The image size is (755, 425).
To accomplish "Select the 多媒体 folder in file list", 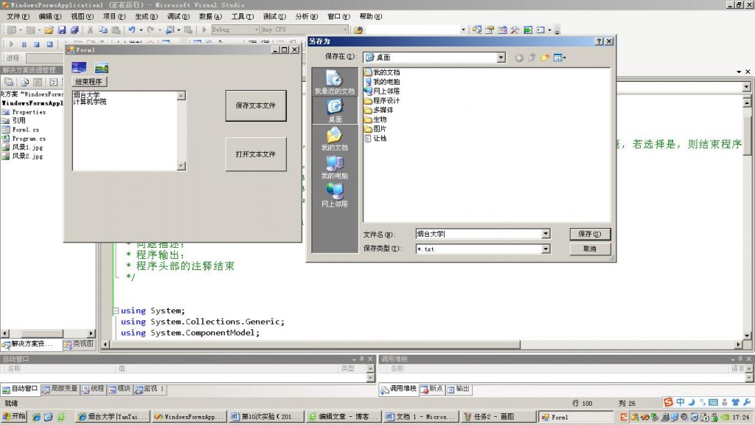I will click(x=379, y=110).
